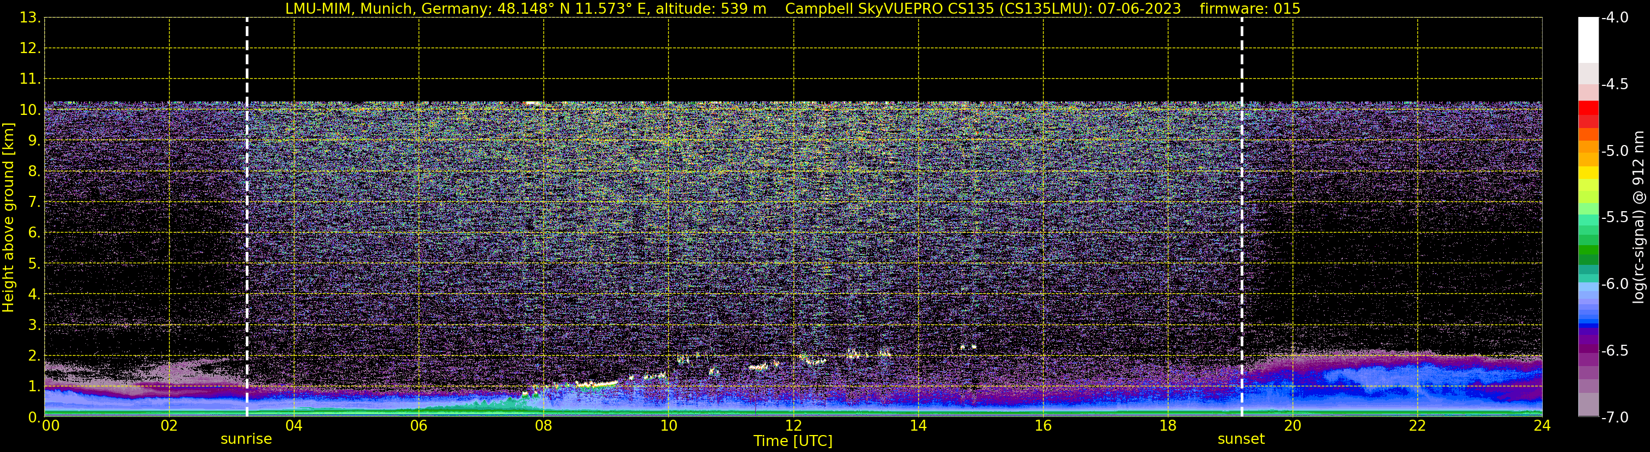Click the colorbar tick label '-5.5'
The height and width of the screenshot is (452, 1650).
click(1615, 218)
